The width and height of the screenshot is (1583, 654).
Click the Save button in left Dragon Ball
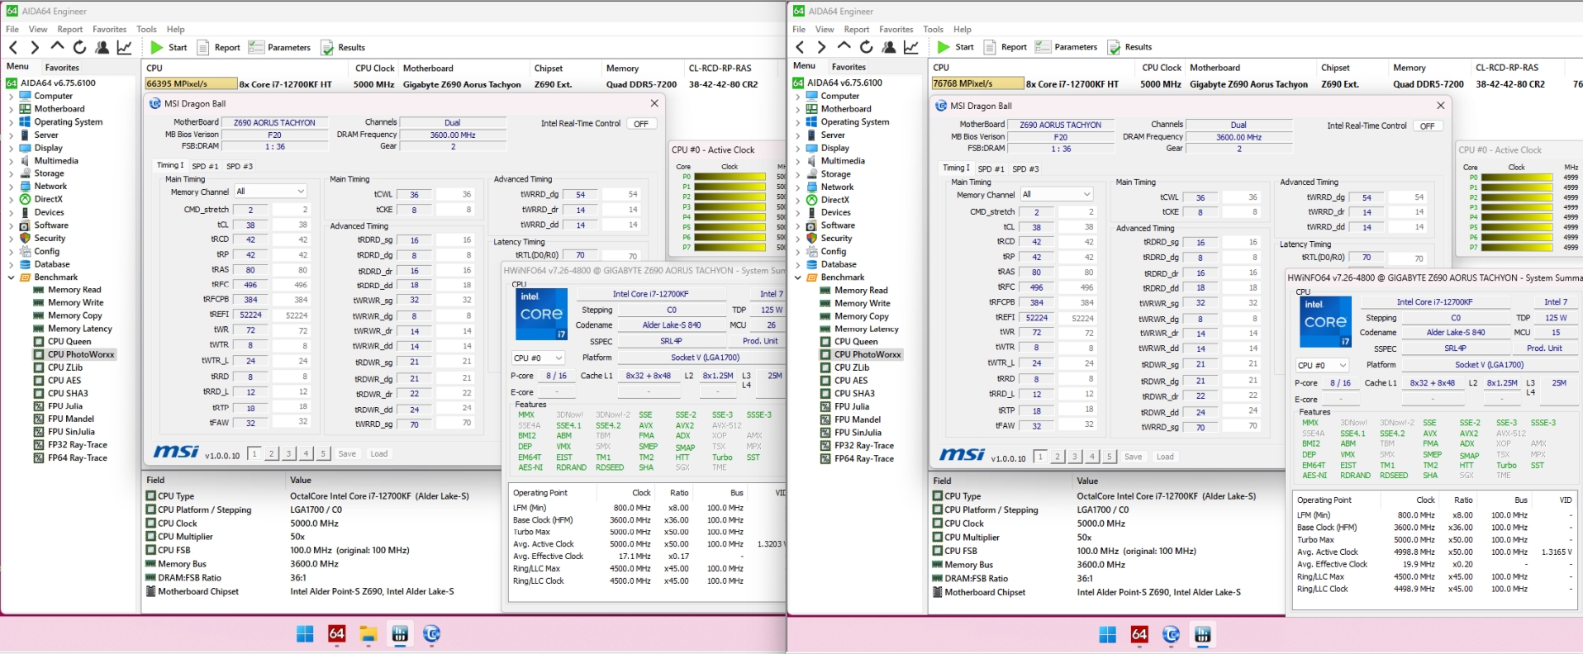point(347,453)
